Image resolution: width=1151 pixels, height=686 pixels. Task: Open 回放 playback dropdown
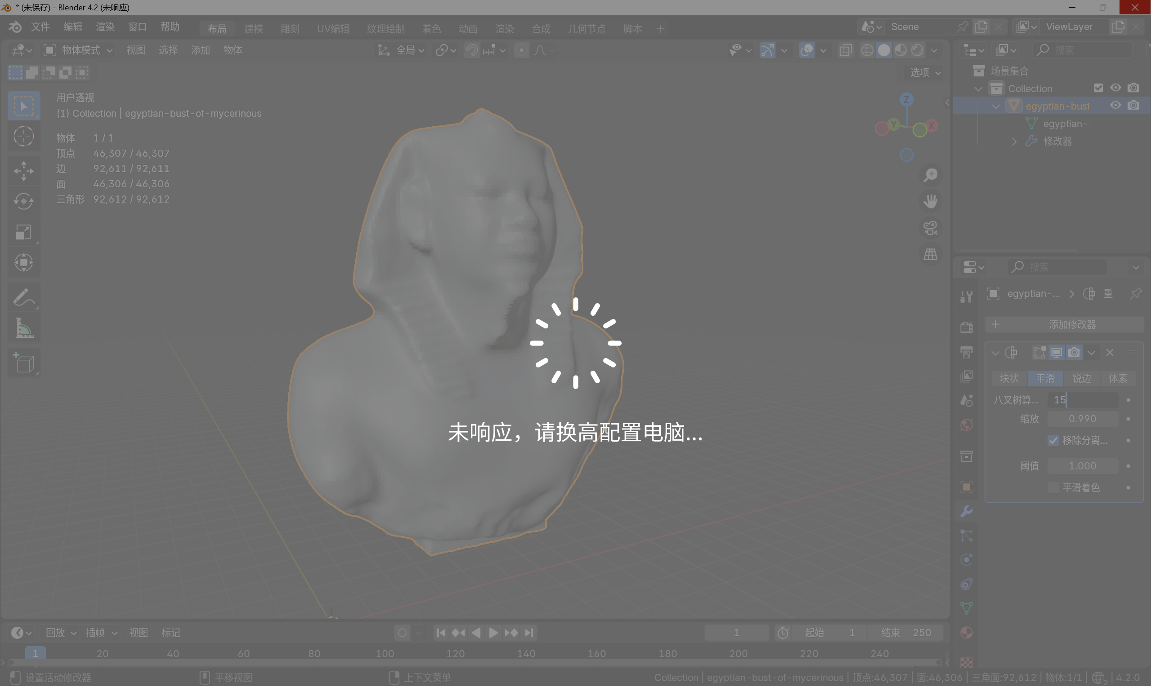[61, 633]
